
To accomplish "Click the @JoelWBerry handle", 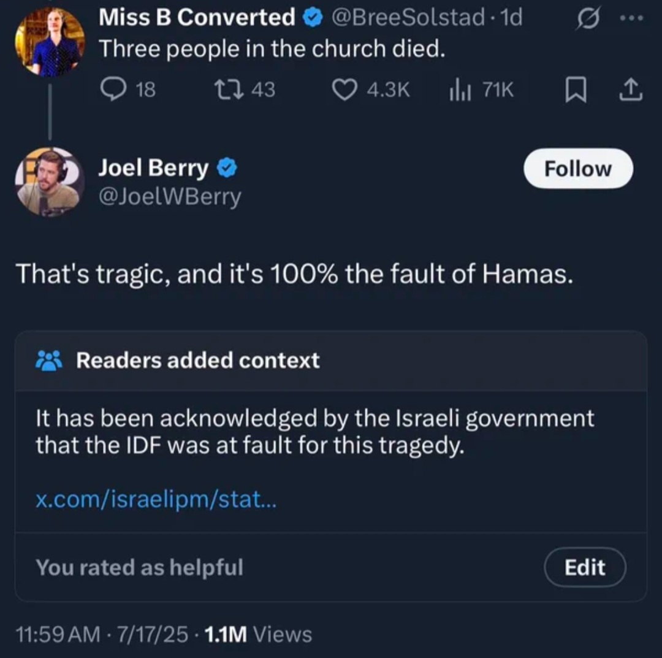I will click(x=170, y=197).
